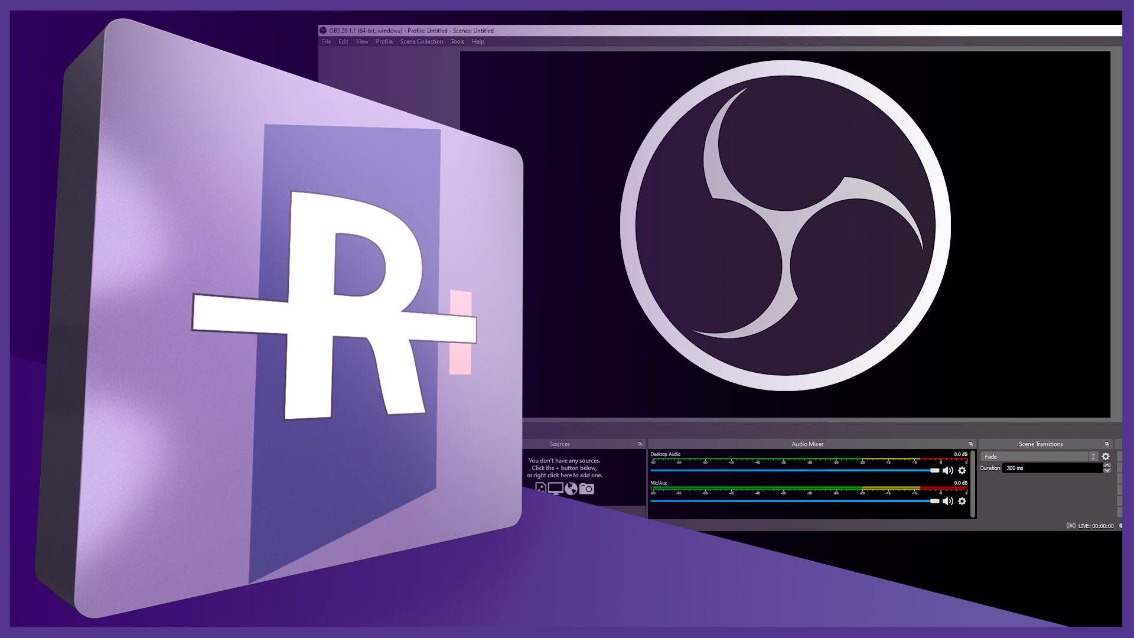Click the Mic/Aux volume slider
Image resolution: width=1134 pixels, height=638 pixels.
click(x=795, y=502)
